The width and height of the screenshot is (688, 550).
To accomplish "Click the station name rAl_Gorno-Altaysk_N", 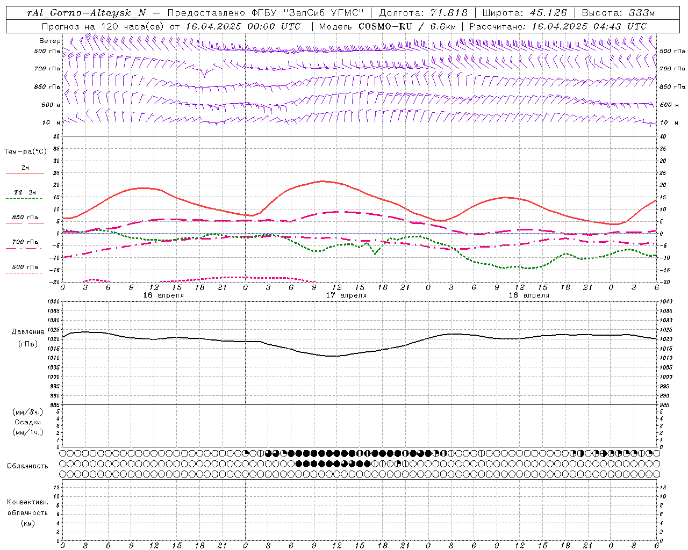I will coord(86,13).
